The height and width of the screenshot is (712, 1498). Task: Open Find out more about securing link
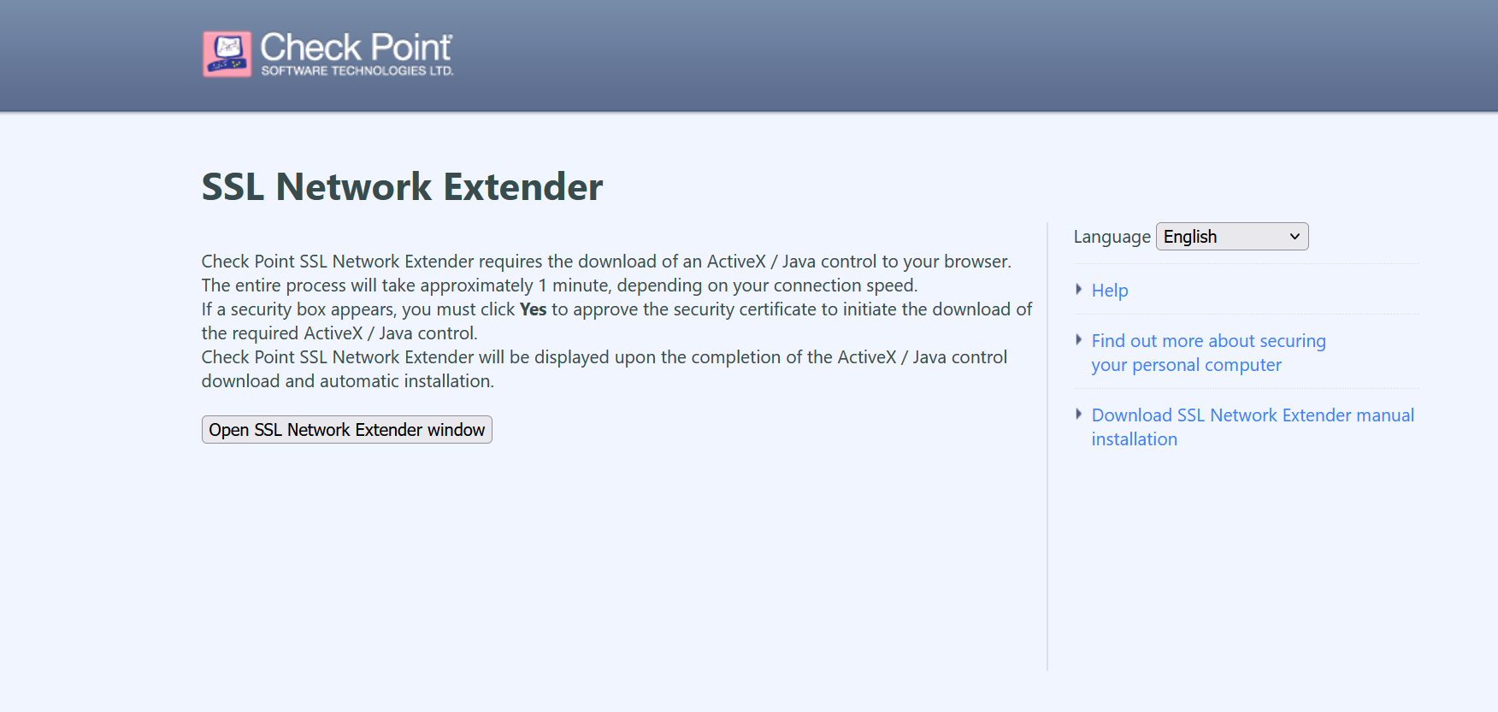click(1208, 341)
